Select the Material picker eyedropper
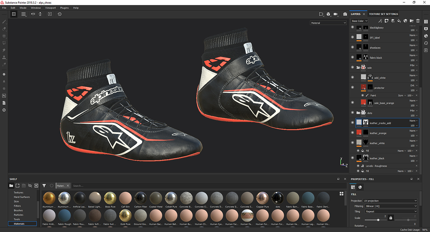Screen dimensions: 430x232 coord(4,64)
